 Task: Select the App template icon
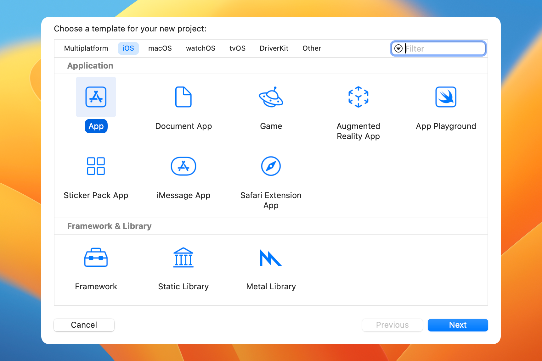pos(96,97)
